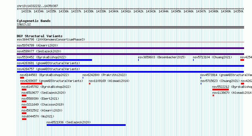The image size is (252, 136).
Task: Click the small blue nsv6242800 marker
Action: coord(83,78)
